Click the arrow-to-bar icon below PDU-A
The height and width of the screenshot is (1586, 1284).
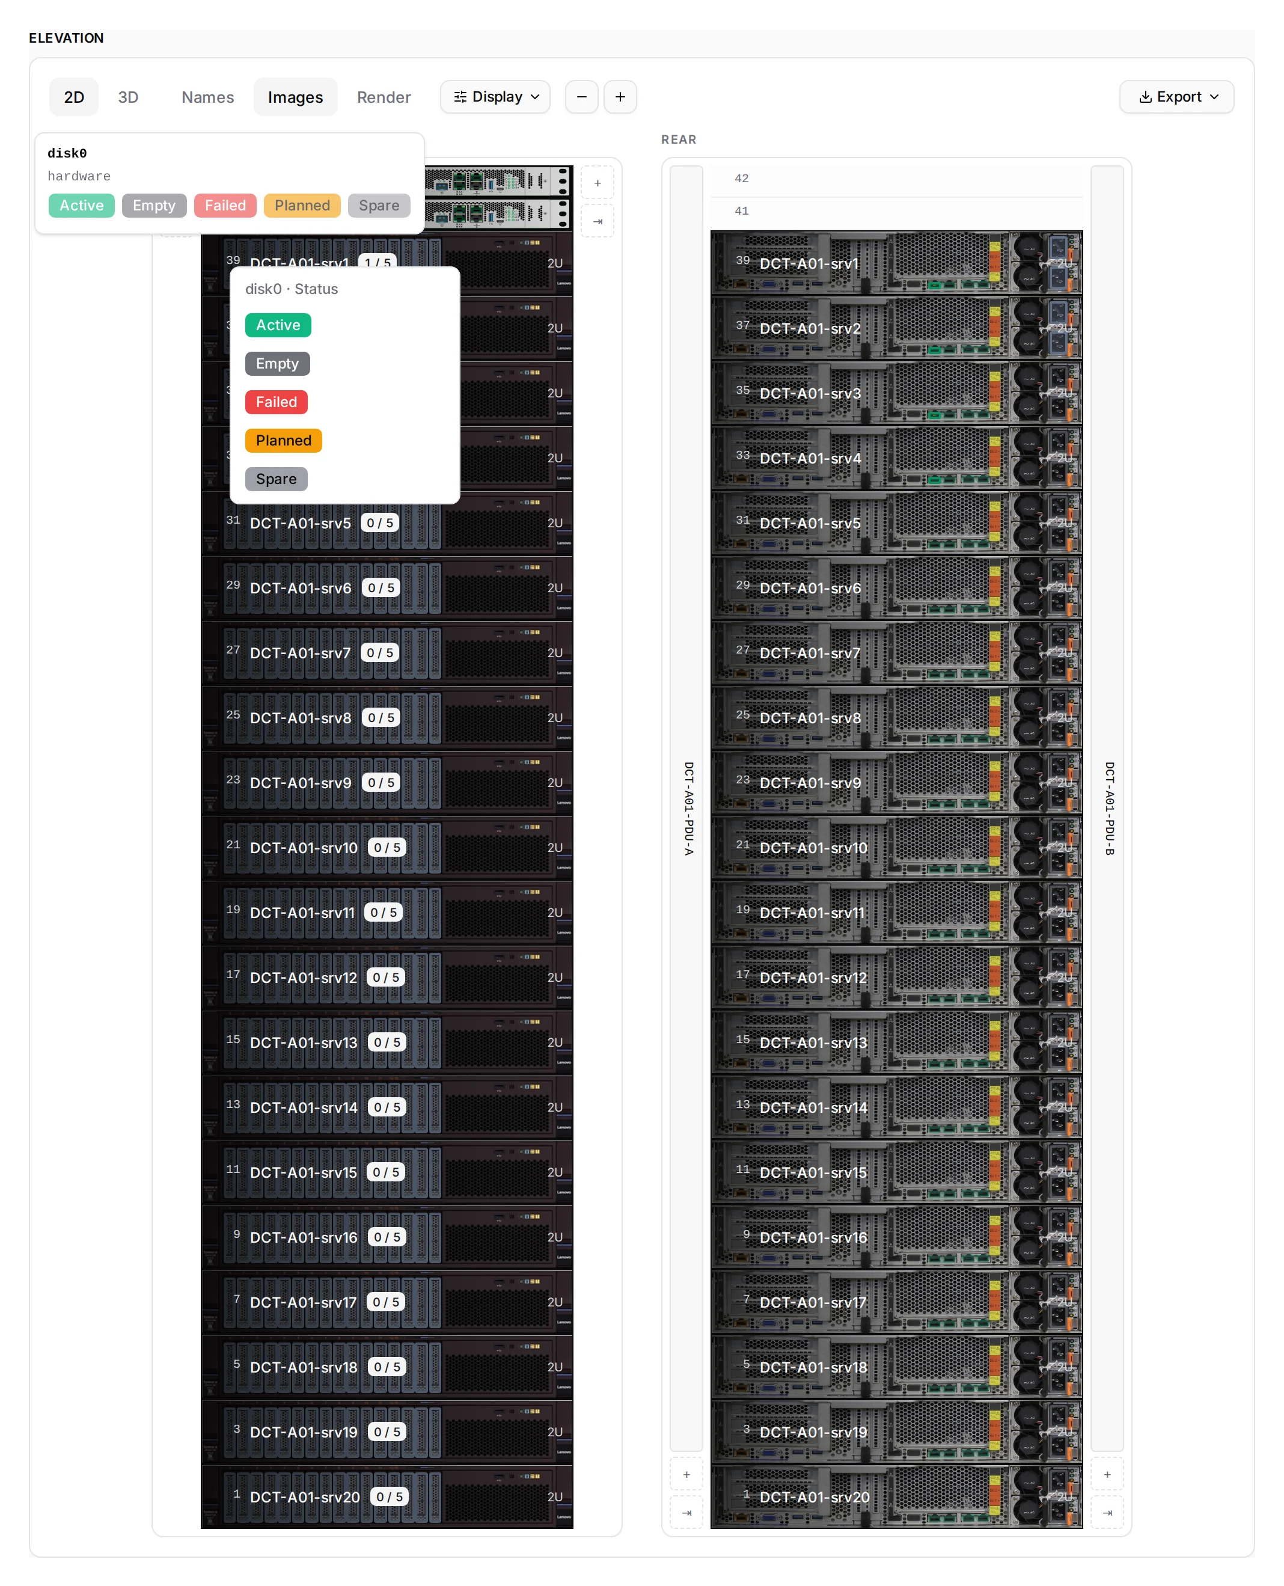coord(686,1512)
